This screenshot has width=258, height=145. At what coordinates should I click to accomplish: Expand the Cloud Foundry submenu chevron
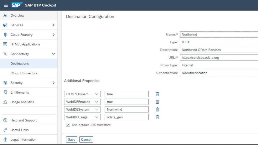pos(53,35)
